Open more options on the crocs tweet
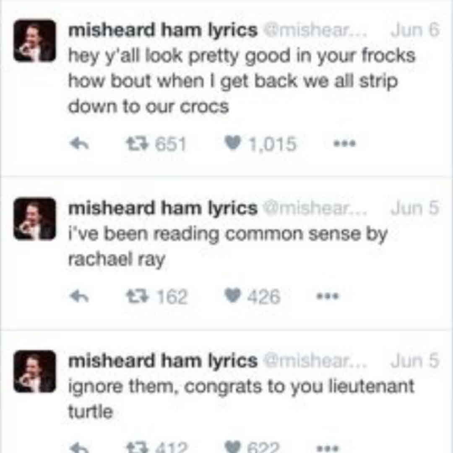 pos(344,144)
